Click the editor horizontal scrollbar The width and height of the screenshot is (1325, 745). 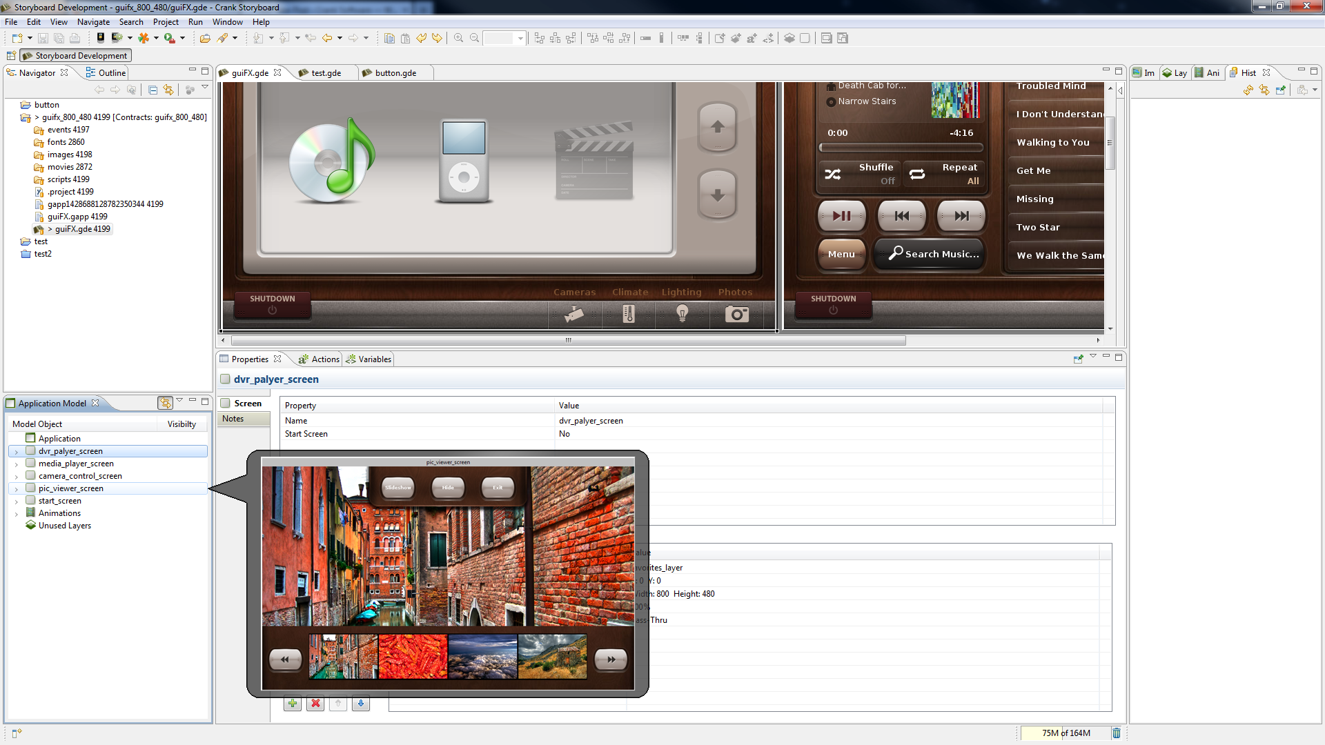pyautogui.click(x=569, y=340)
